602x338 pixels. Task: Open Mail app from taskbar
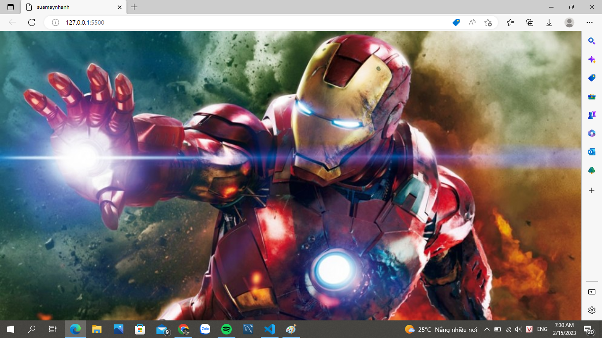162,329
